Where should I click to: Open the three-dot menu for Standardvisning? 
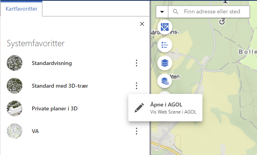[137, 63]
